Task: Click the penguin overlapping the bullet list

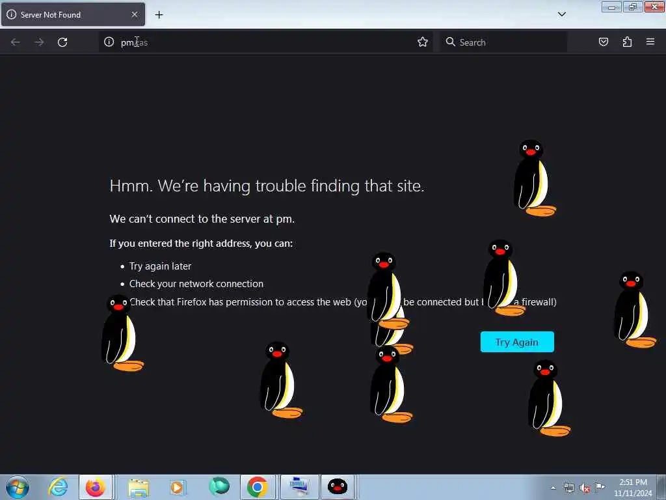Action: (x=122, y=333)
